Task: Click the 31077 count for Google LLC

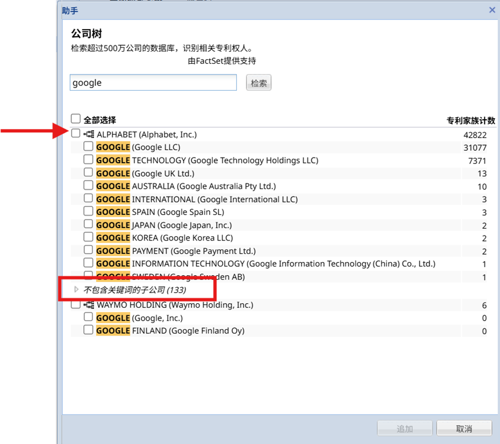Action: pos(475,148)
